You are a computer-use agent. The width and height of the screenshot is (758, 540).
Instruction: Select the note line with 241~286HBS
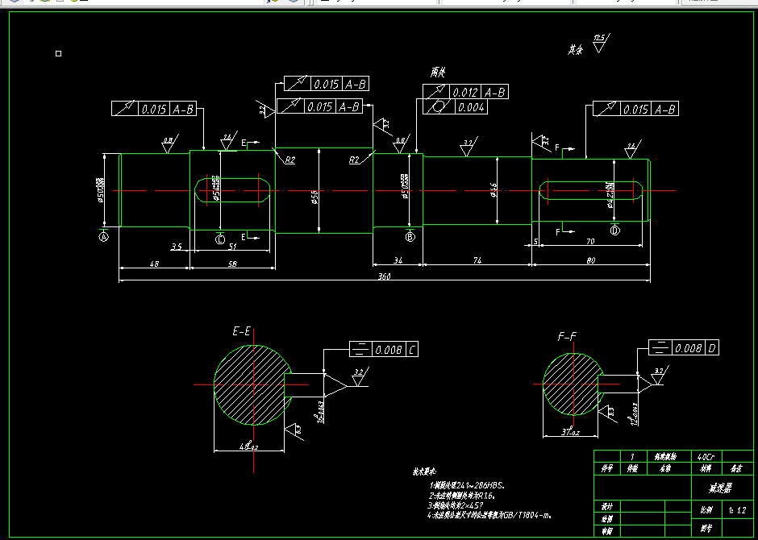coord(468,485)
